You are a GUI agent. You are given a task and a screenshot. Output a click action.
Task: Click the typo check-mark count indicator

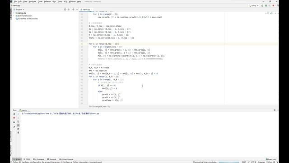(271, 13)
